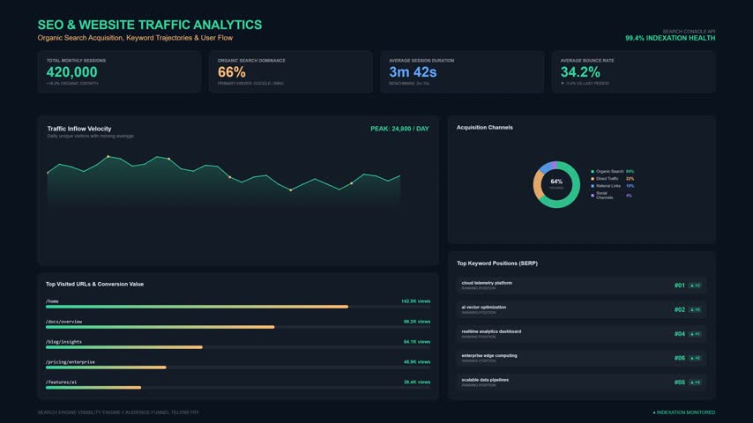Click the #02 ranking position value
Viewport: 753px width, 423px height.
[x=680, y=309]
